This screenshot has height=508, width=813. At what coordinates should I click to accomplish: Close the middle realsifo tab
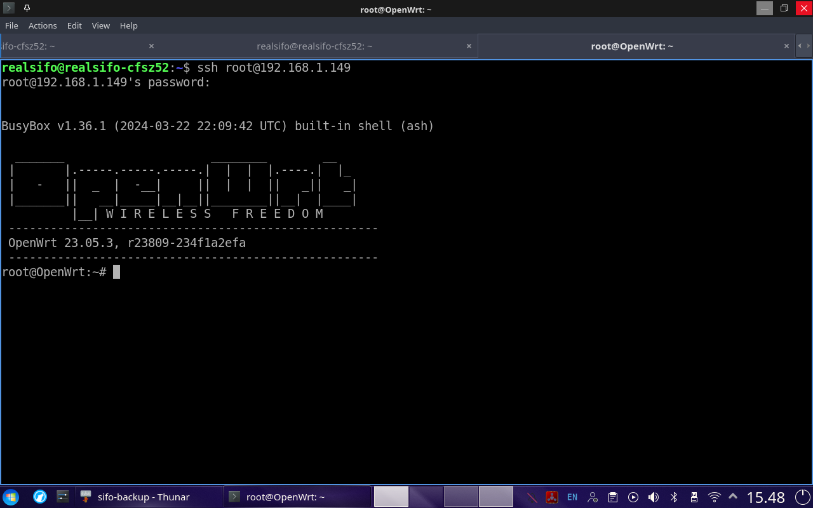coord(469,46)
